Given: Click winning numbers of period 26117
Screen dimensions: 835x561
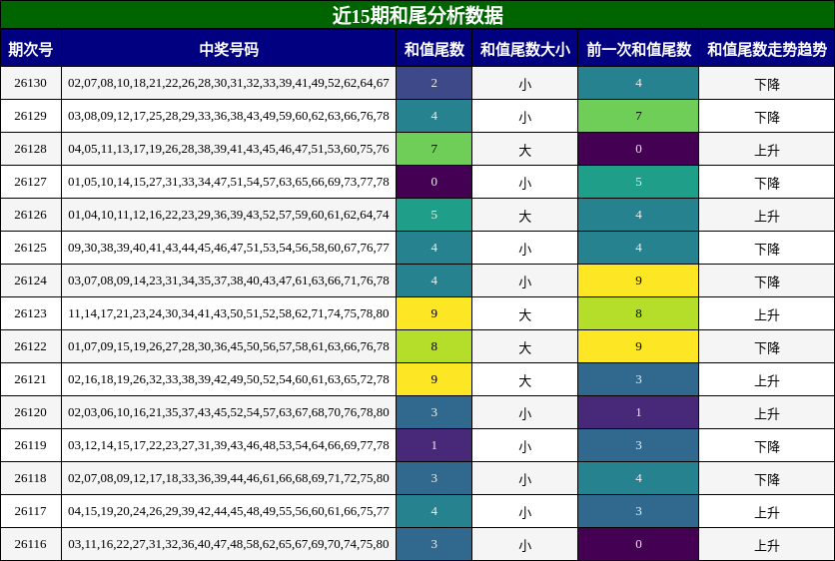Looking at the screenshot, I should pos(229,511).
